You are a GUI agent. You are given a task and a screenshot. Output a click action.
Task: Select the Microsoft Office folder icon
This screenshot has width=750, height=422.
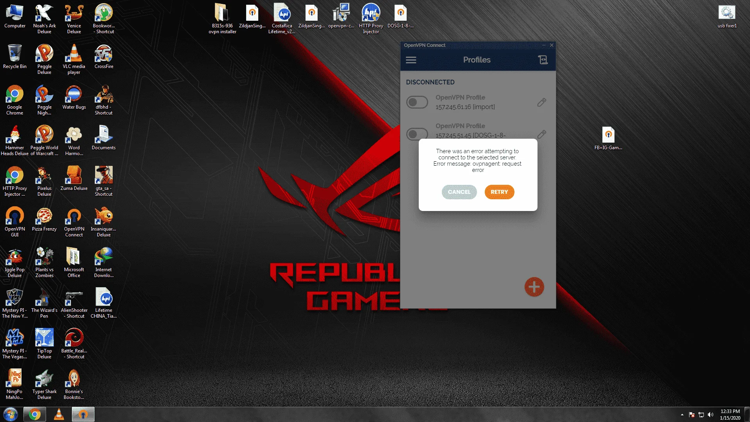[x=74, y=263]
